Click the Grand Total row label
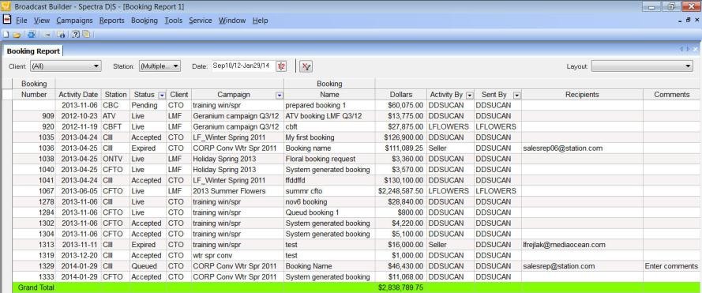The width and height of the screenshot is (702, 293). [x=36, y=287]
